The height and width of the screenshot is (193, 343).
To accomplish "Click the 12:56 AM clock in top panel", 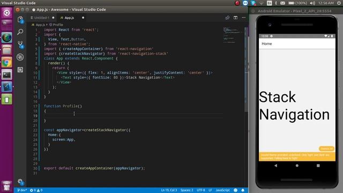I will tap(326, 3).
